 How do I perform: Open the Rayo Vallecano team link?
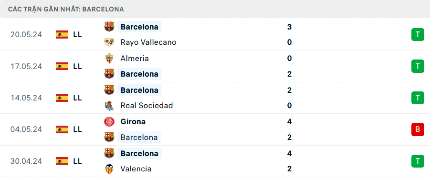pyautogui.click(x=148, y=42)
